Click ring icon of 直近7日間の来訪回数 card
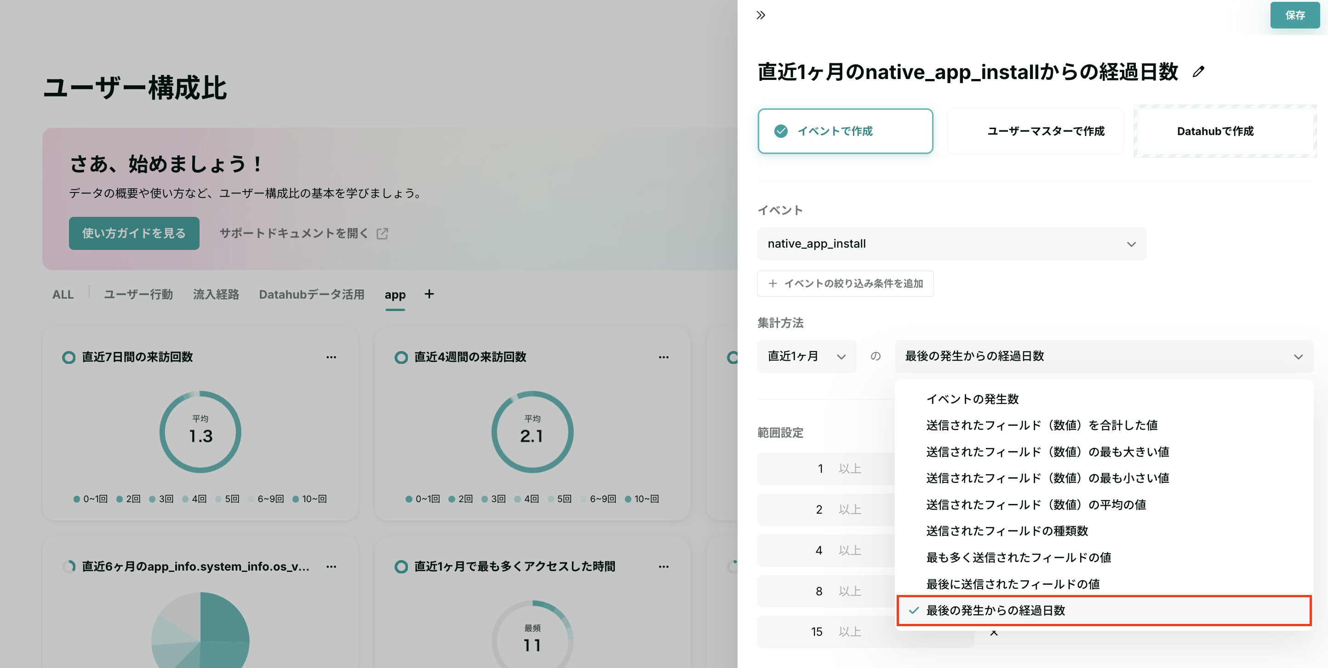 pyautogui.click(x=69, y=357)
